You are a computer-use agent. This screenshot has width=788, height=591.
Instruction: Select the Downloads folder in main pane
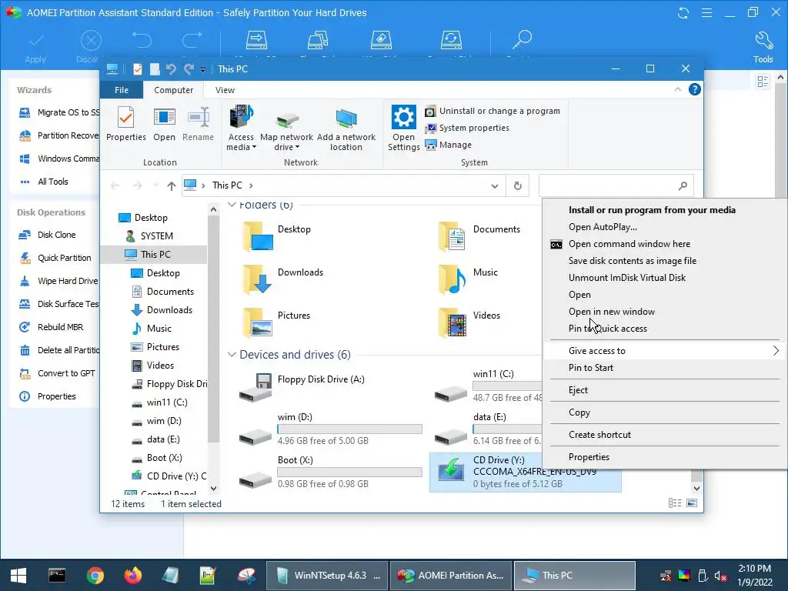[x=283, y=278]
